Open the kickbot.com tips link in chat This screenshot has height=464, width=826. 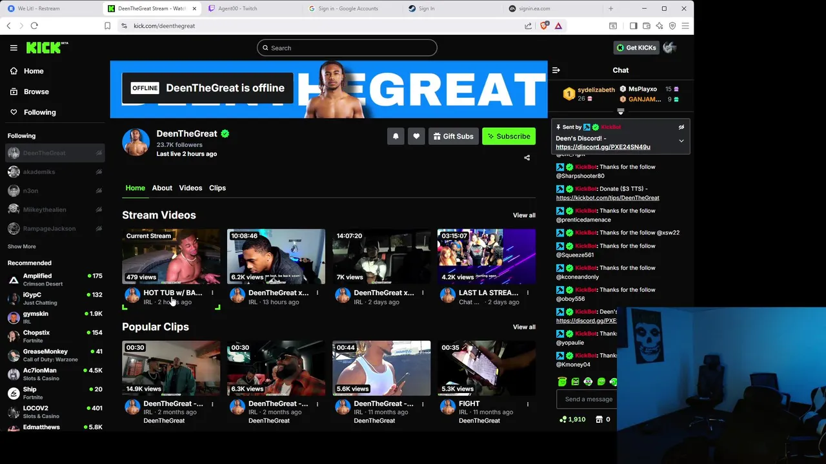coord(607,198)
